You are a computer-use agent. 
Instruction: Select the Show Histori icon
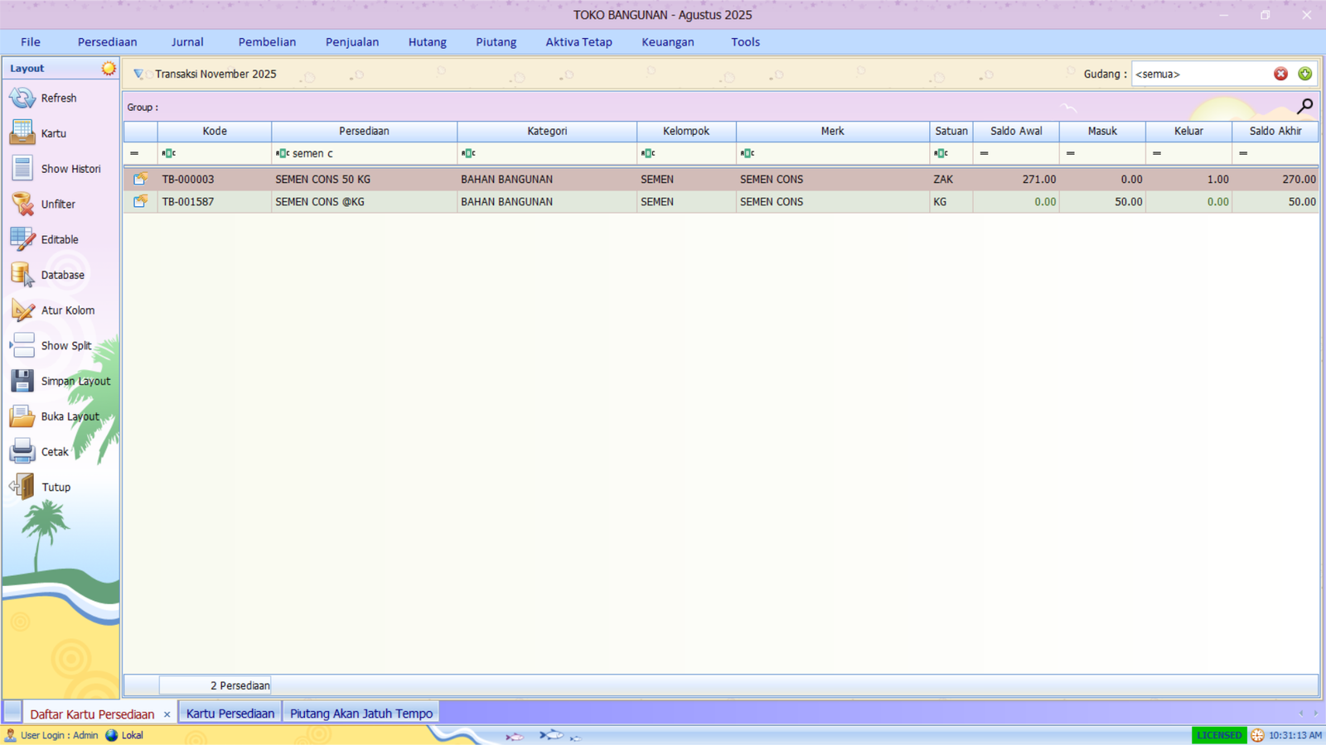(x=21, y=168)
